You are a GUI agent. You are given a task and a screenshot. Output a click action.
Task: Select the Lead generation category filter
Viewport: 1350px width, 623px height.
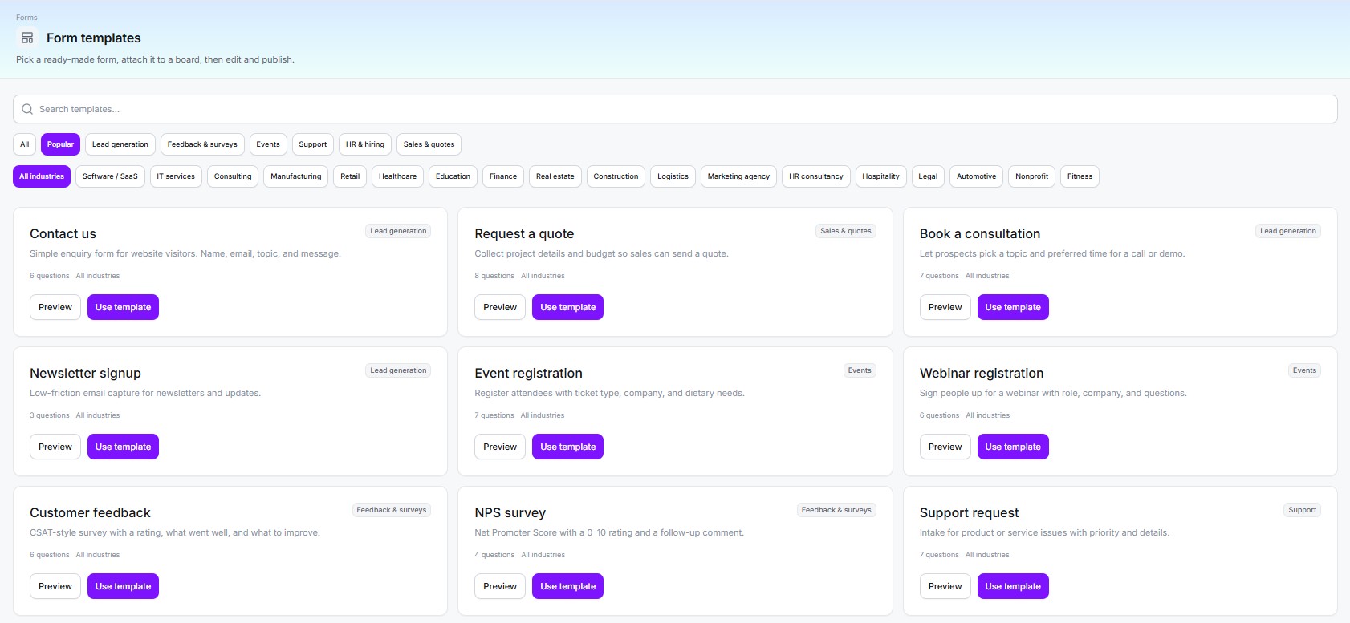(x=120, y=144)
